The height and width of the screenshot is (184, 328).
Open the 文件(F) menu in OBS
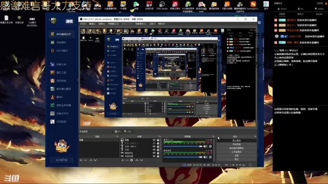pos(83,24)
